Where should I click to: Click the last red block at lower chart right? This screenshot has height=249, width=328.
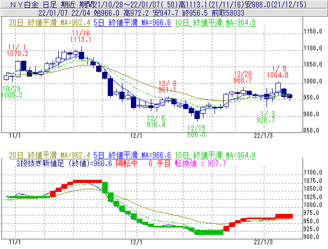point(284,216)
